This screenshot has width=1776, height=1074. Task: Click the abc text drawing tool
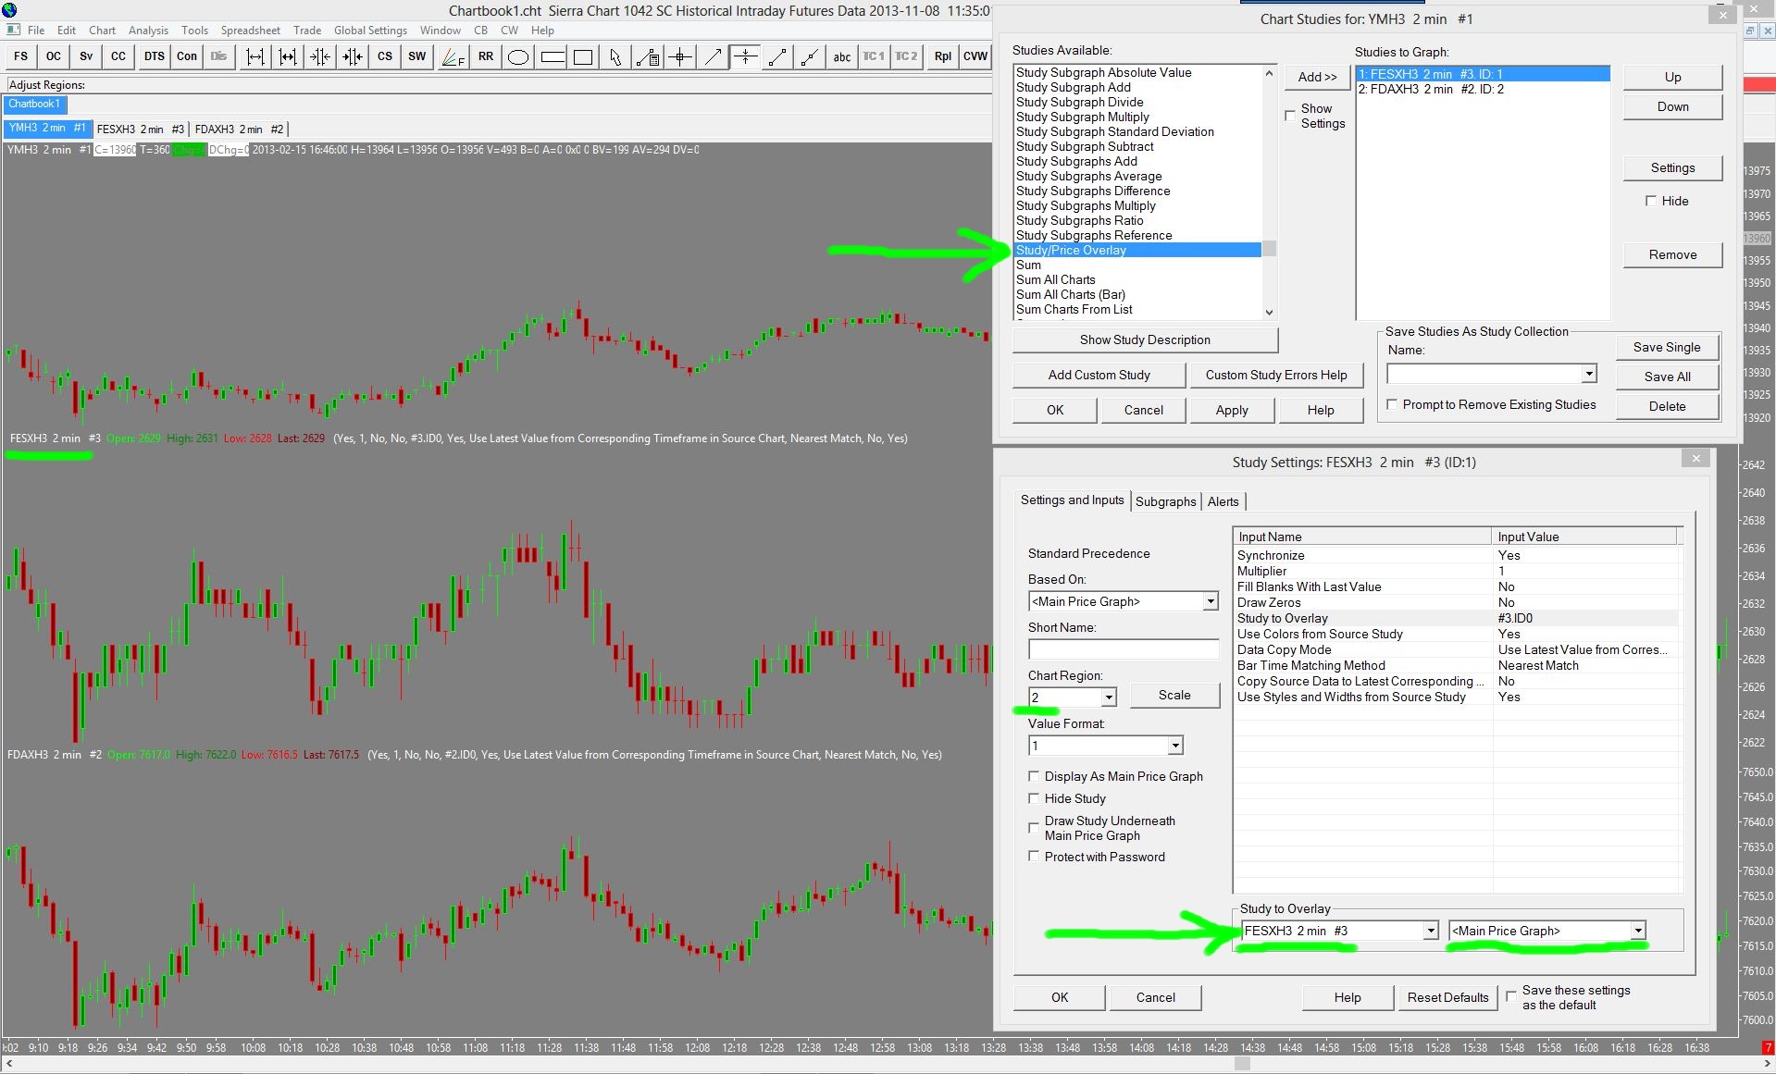click(x=841, y=57)
